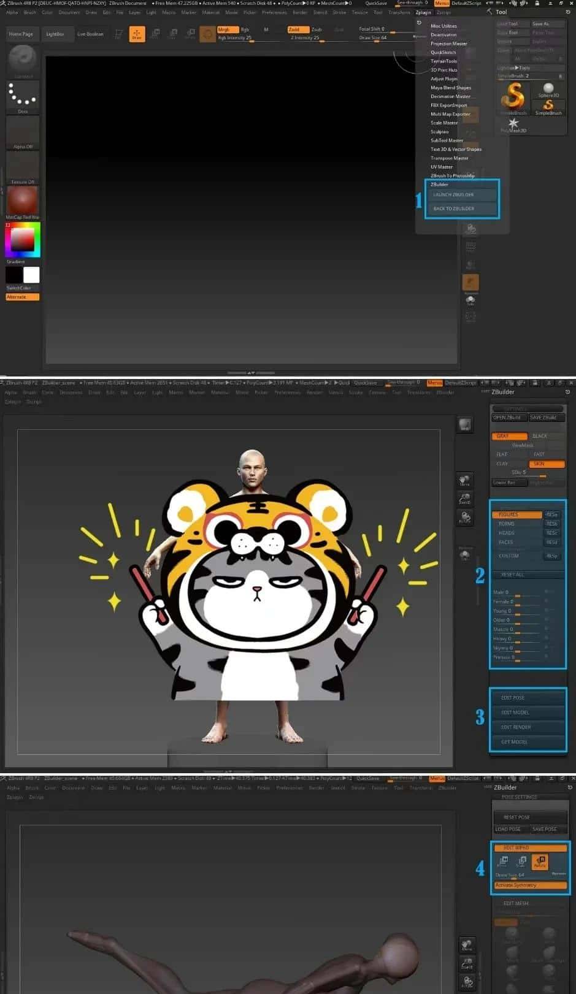
Task: Open the Dots stroke type selector
Action: pyautogui.click(x=23, y=96)
